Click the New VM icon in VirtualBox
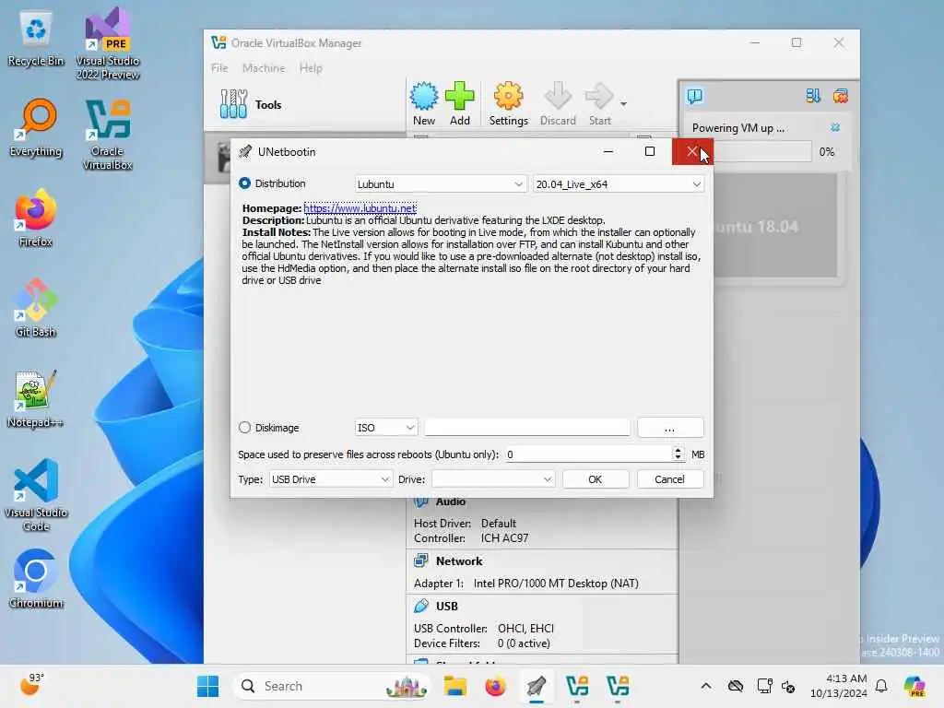Screen dimensions: 944x708 424,103
